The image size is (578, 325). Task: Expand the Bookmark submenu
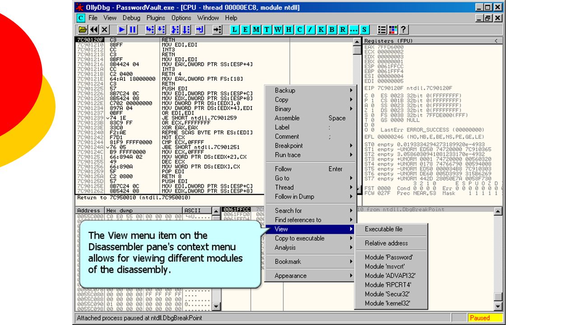(310, 262)
